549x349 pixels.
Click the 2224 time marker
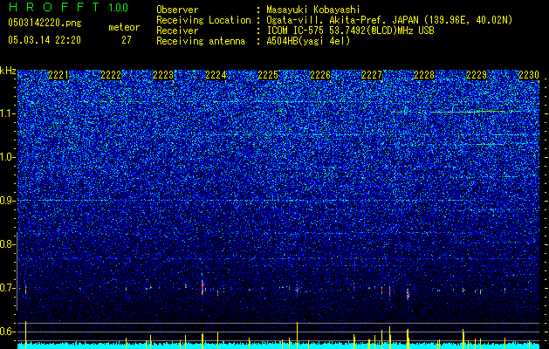(216, 75)
